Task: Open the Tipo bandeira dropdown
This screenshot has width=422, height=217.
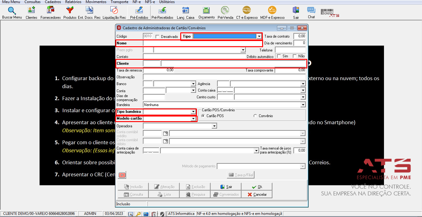Action: (x=193, y=112)
